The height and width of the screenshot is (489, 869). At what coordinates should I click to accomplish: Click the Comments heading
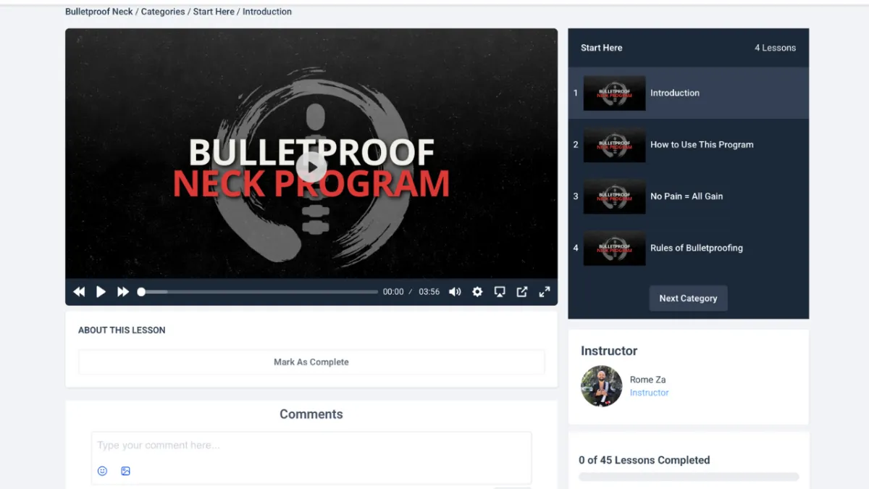pyautogui.click(x=311, y=414)
